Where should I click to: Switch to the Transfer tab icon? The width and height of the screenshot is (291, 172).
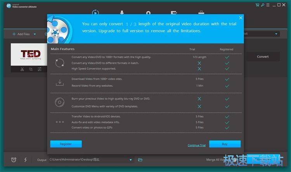174,12
